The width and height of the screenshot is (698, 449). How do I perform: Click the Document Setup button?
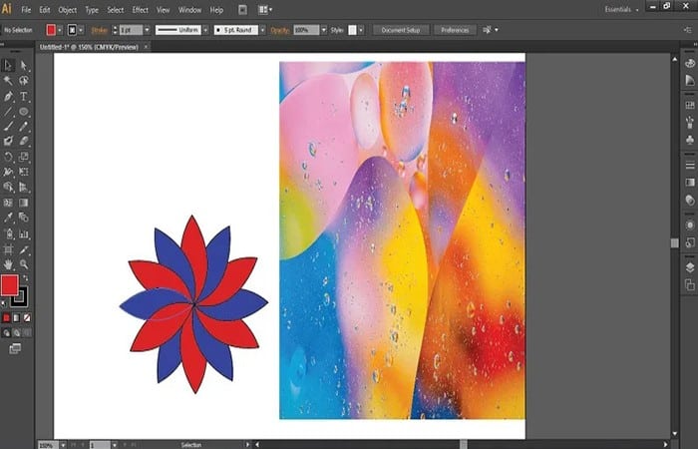(402, 30)
